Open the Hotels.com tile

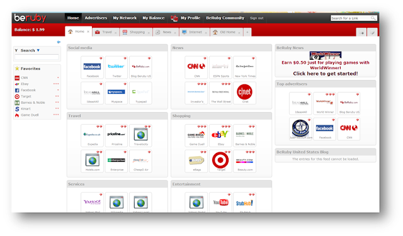pos(93,161)
